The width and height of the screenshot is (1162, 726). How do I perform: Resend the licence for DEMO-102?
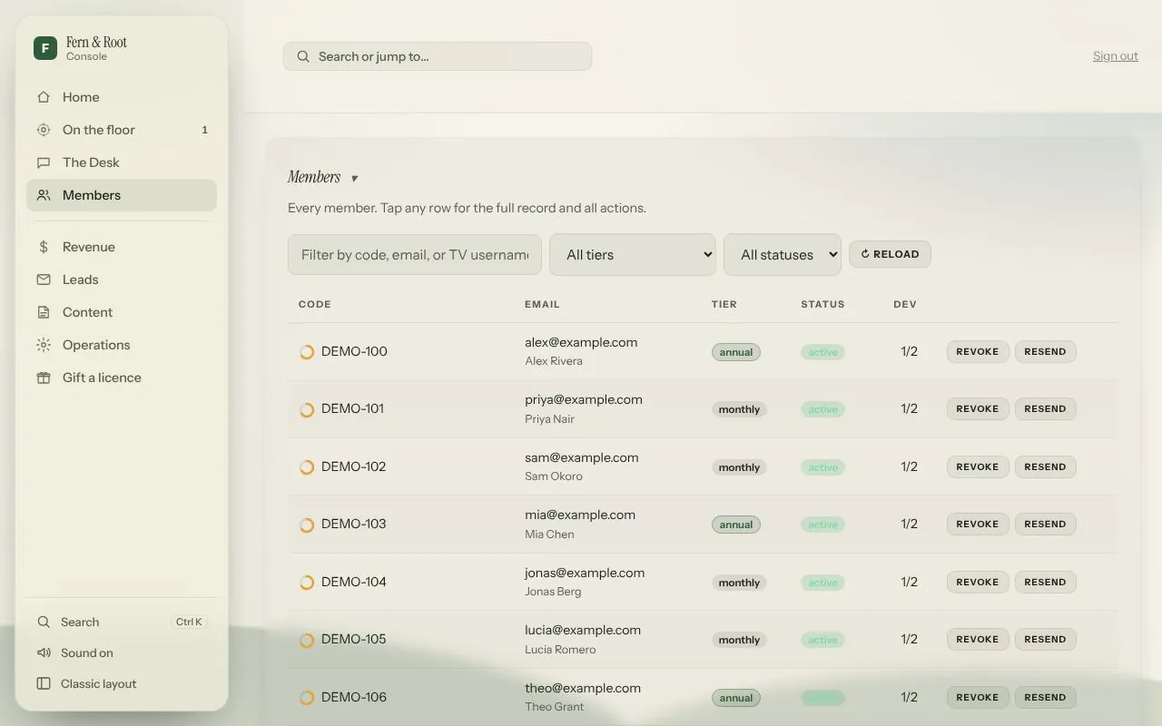click(1046, 467)
